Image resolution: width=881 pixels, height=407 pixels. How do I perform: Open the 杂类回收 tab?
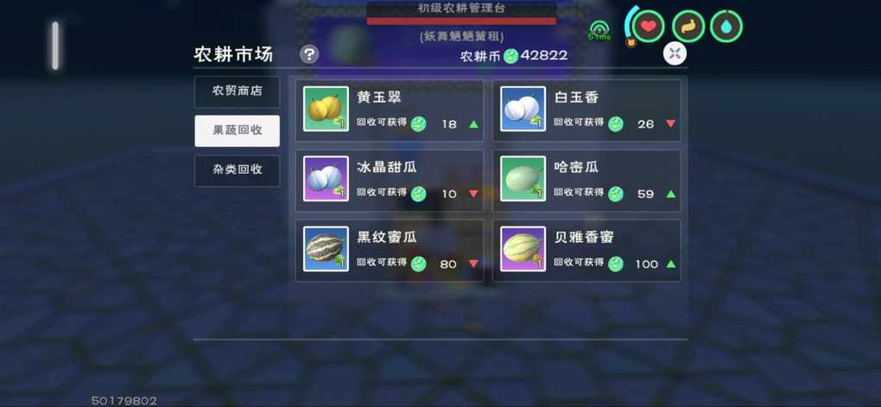tap(238, 170)
